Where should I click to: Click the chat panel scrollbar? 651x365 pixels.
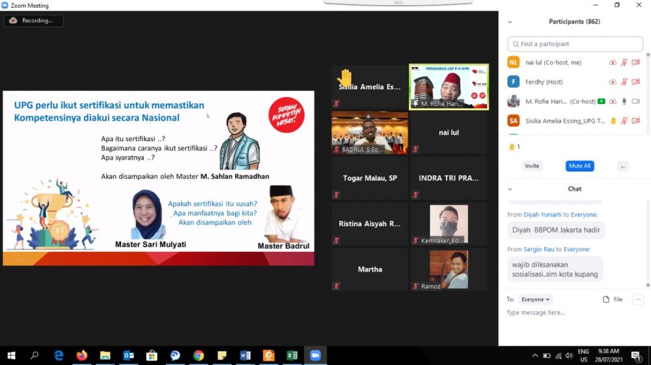click(x=647, y=241)
